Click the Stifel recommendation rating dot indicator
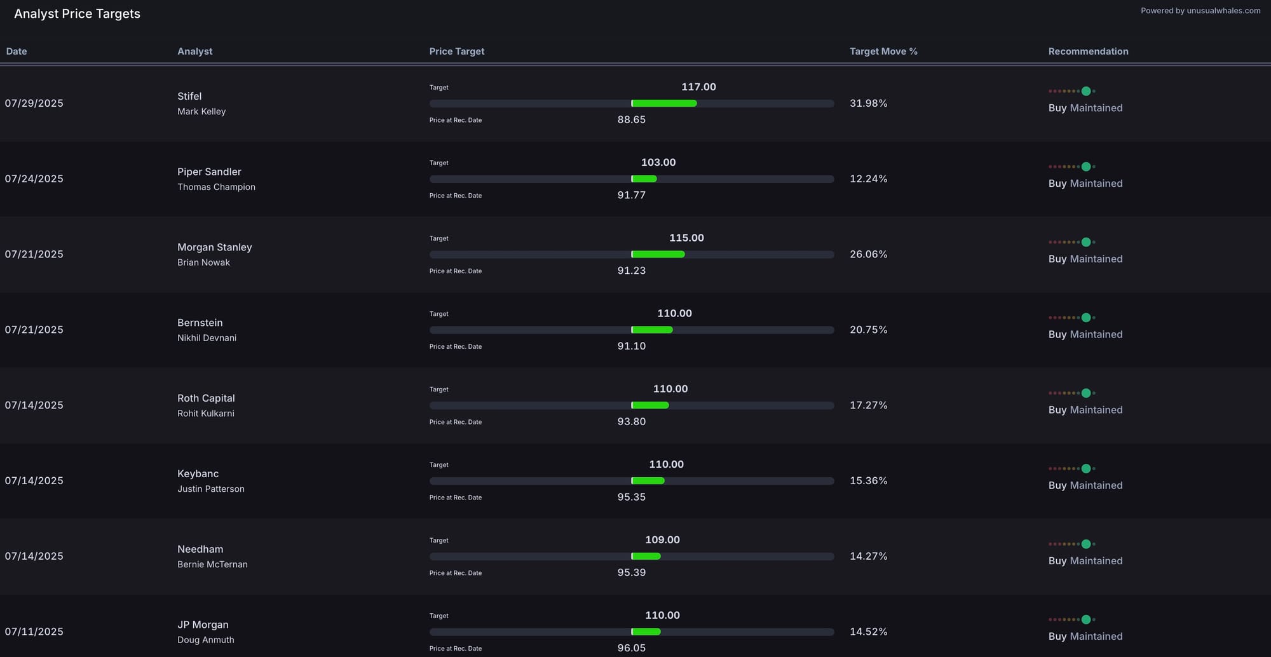This screenshot has width=1271, height=657. (1072, 91)
